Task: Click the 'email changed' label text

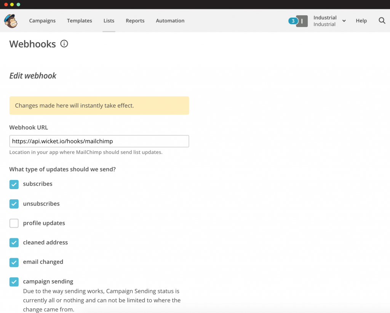Action: pos(43,262)
